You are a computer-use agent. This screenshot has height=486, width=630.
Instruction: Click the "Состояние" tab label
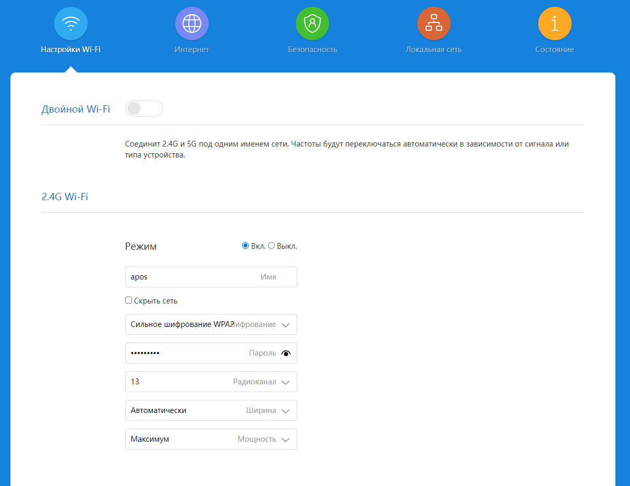pyautogui.click(x=554, y=50)
